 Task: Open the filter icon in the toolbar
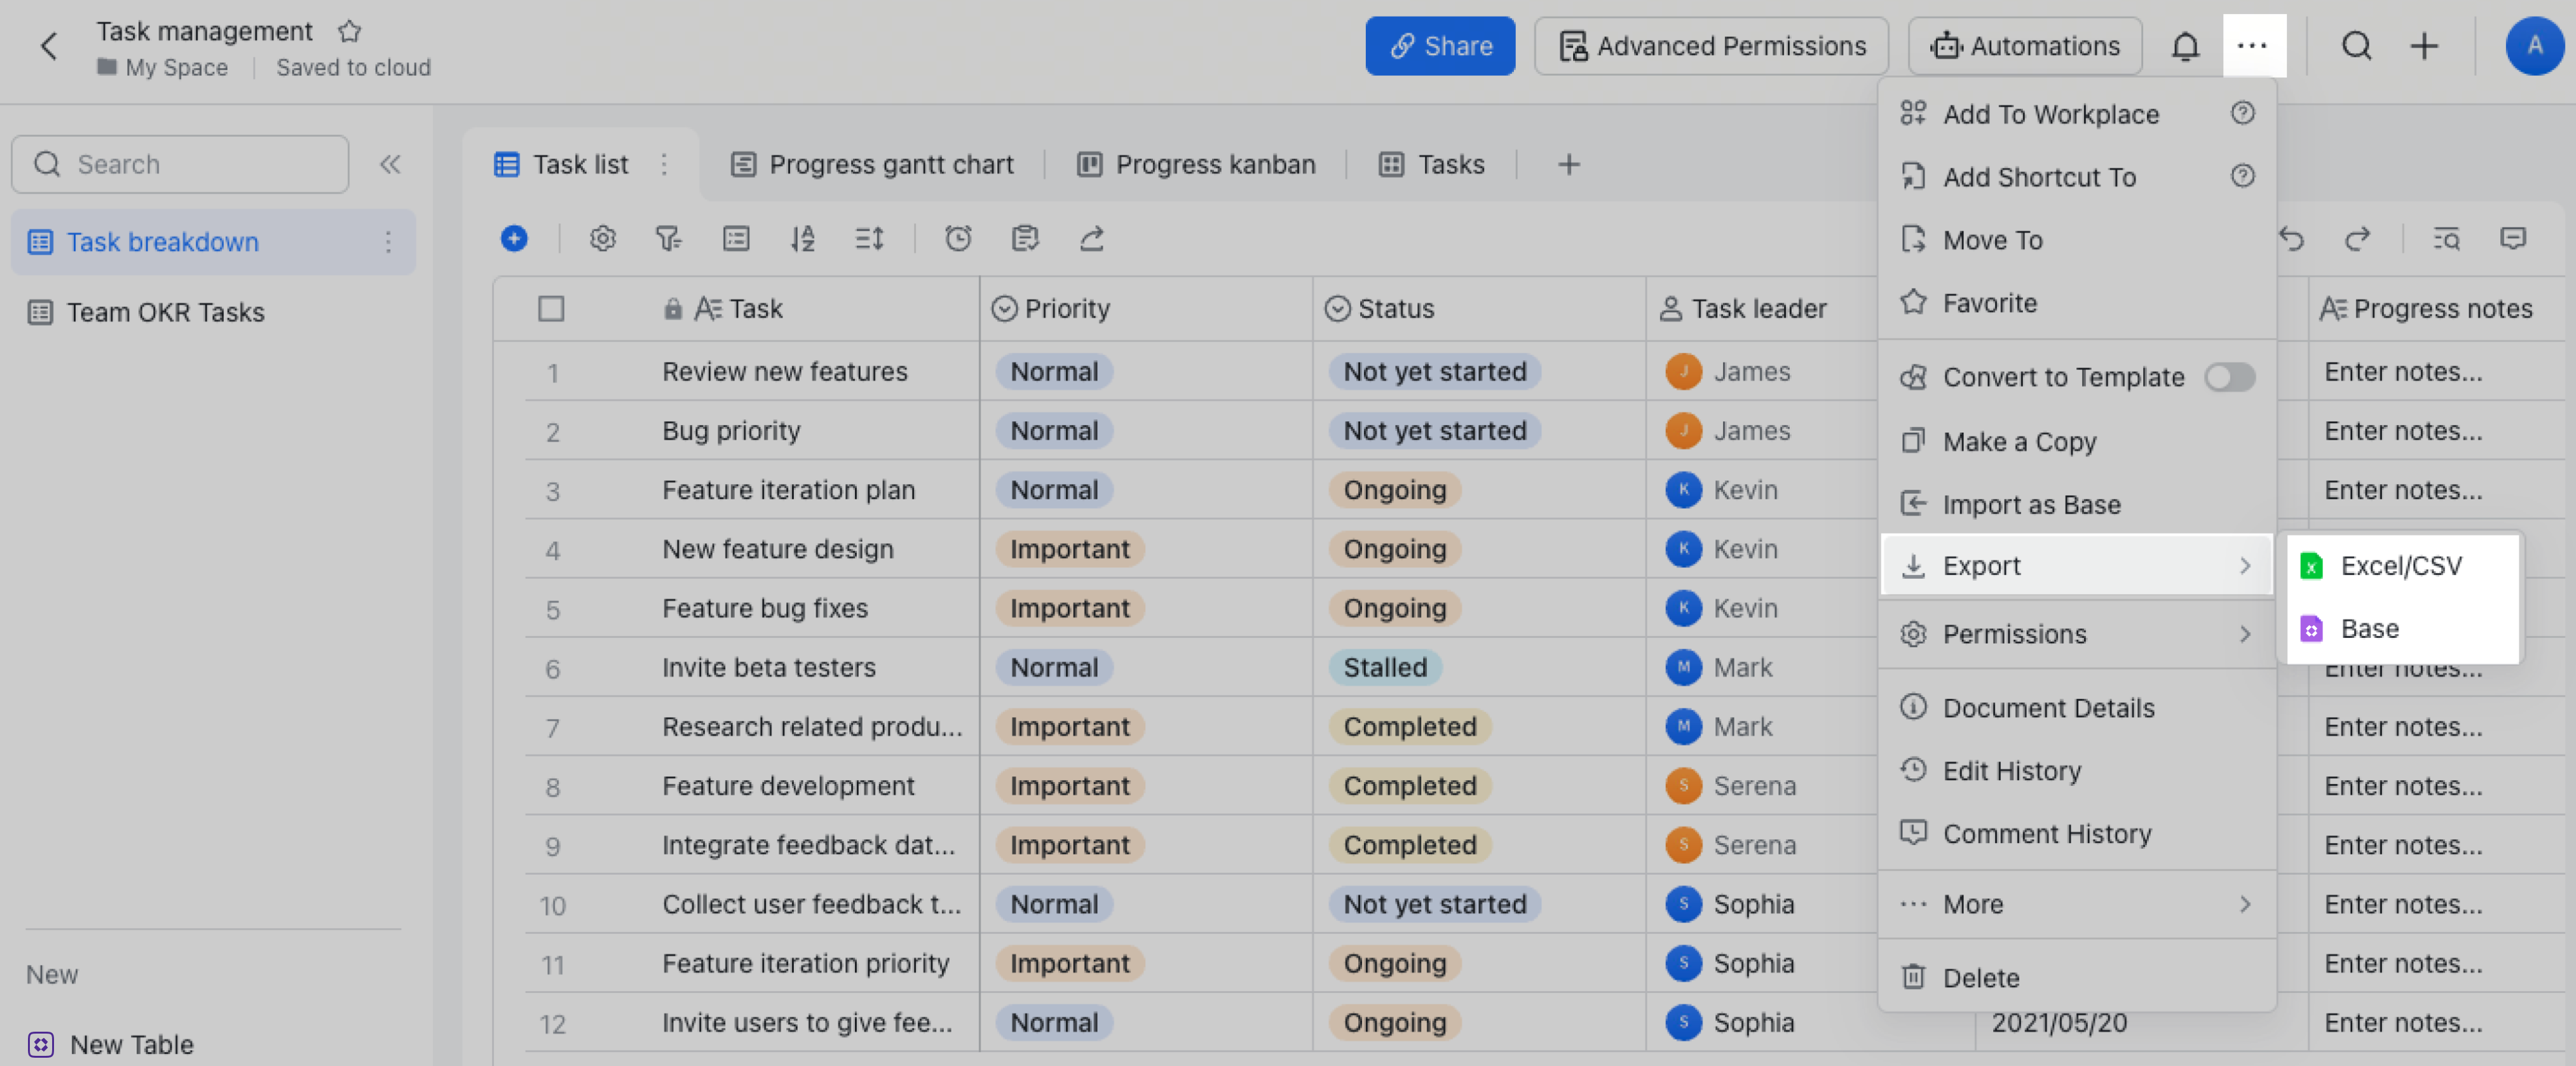(x=668, y=238)
